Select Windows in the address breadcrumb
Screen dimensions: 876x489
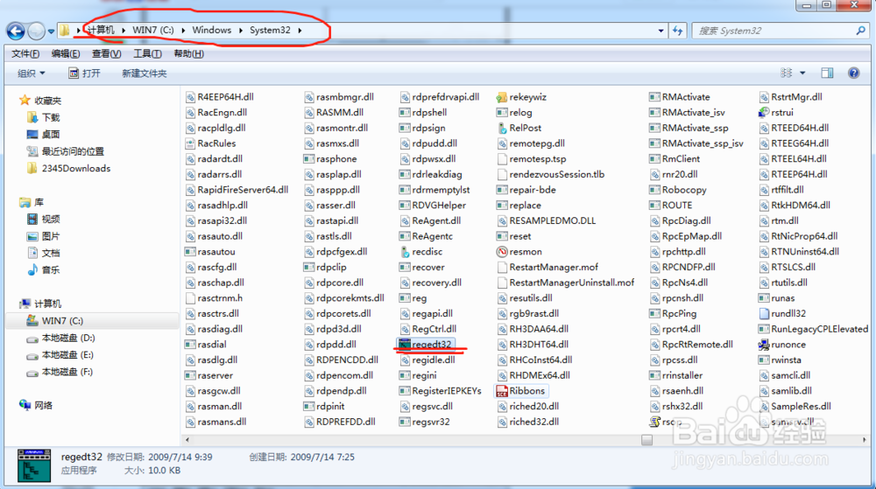tap(212, 30)
